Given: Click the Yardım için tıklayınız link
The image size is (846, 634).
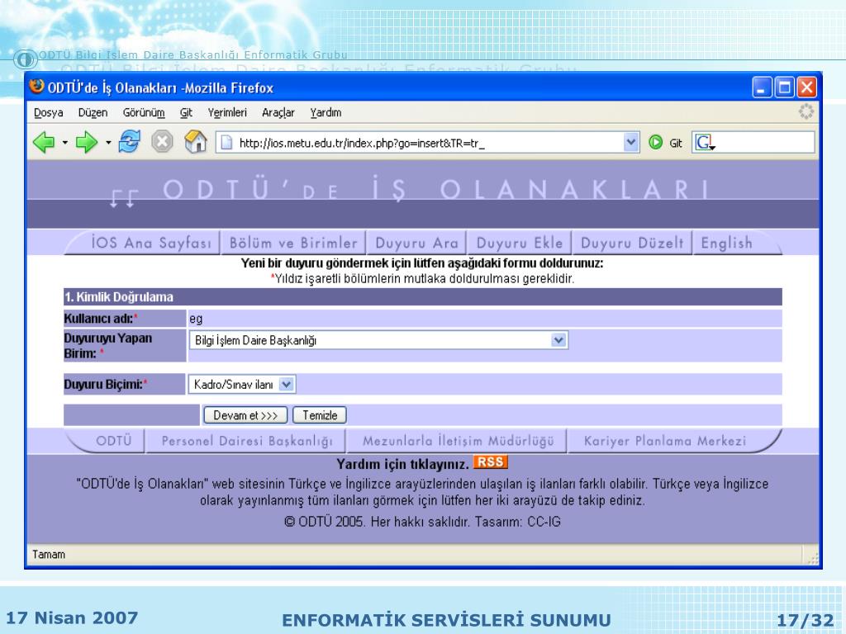Looking at the screenshot, I should (402, 464).
